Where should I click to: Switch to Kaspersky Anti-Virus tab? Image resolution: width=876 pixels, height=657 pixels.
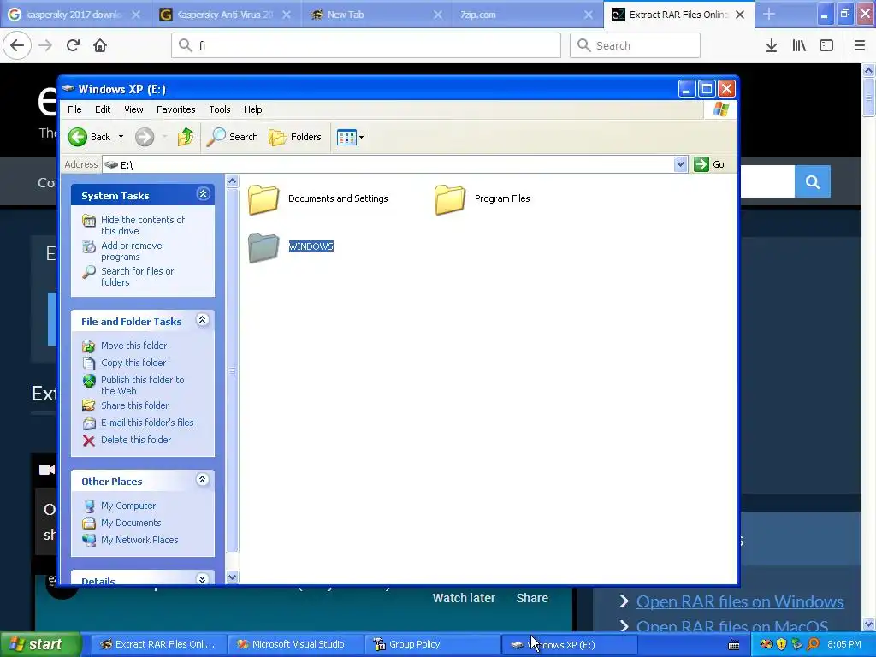[226, 15]
